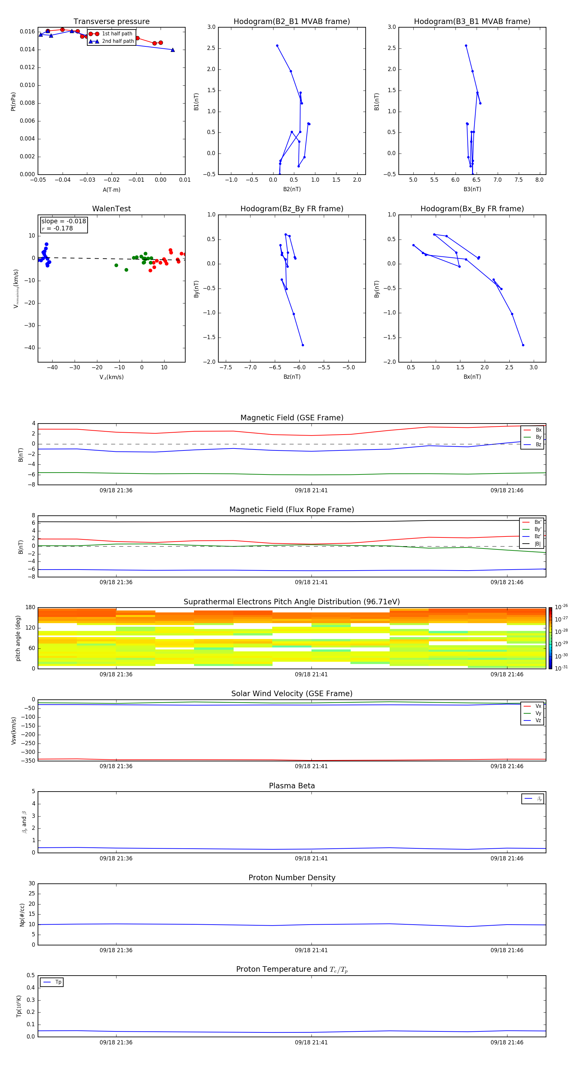Click the 'Suprathermal Electrons Pitch Angle Distribution' title
This screenshot has height=1071, width=584.
click(292, 602)
